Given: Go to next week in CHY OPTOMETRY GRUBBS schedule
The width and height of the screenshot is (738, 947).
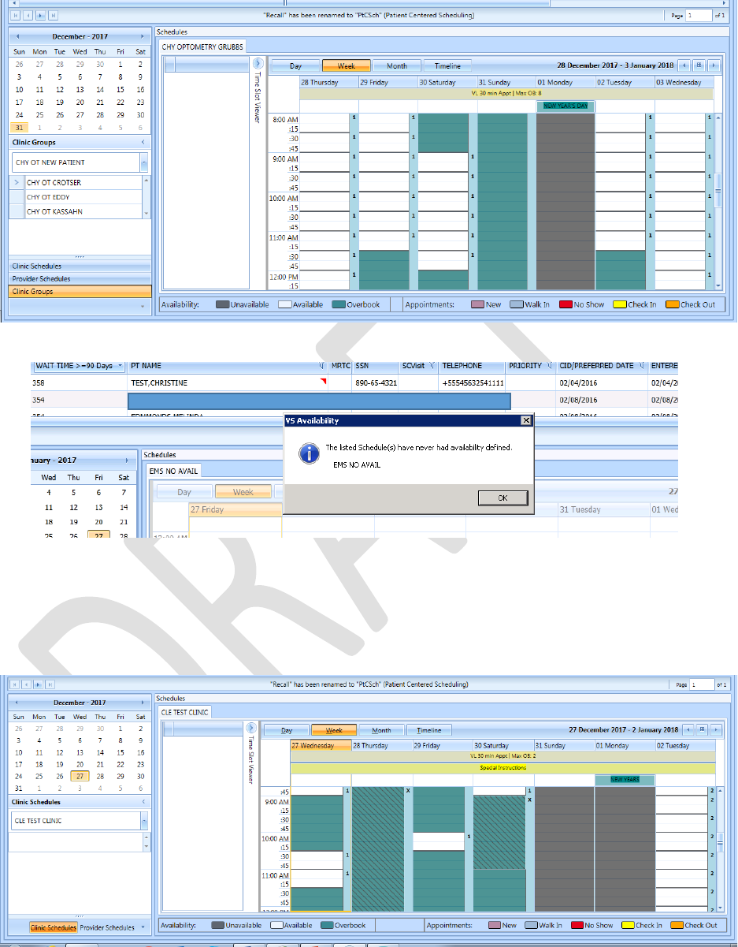Looking at the screenshot, I should point(714,65).
